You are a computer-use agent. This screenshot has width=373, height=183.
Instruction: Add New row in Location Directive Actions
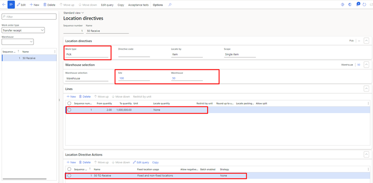pos(71,162)
